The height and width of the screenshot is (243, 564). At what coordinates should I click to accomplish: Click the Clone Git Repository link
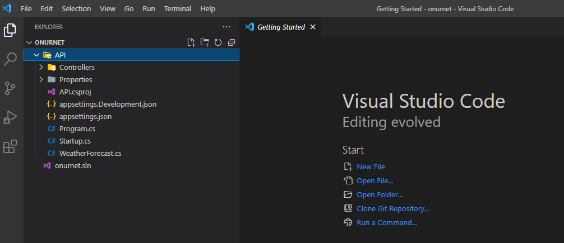pyautogui.click(x=393, y=208)
